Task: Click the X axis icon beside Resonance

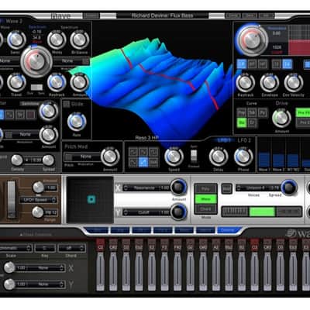Action: (118, 188)
